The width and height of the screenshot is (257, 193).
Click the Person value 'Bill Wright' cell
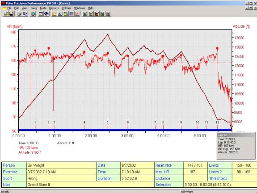coord(62,165)
